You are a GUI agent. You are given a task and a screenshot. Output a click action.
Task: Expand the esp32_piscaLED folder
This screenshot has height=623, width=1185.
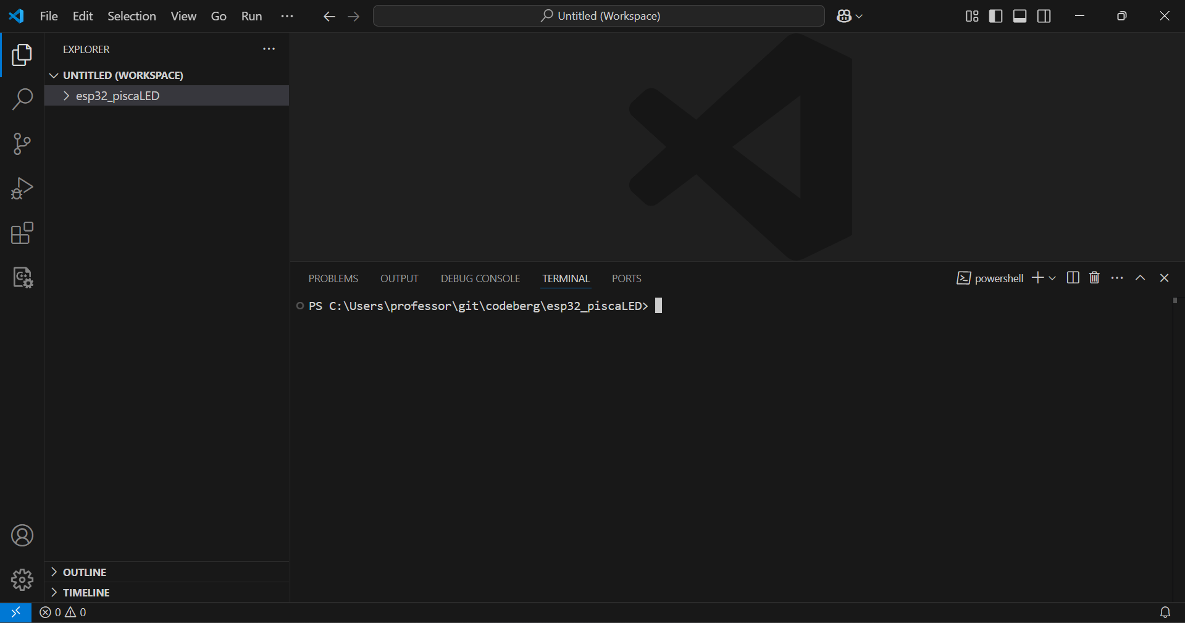point(167,96)
